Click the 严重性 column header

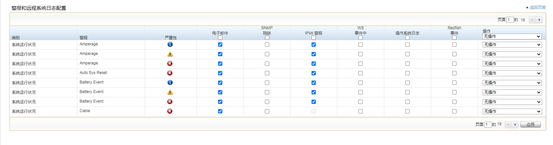[170, 38]
